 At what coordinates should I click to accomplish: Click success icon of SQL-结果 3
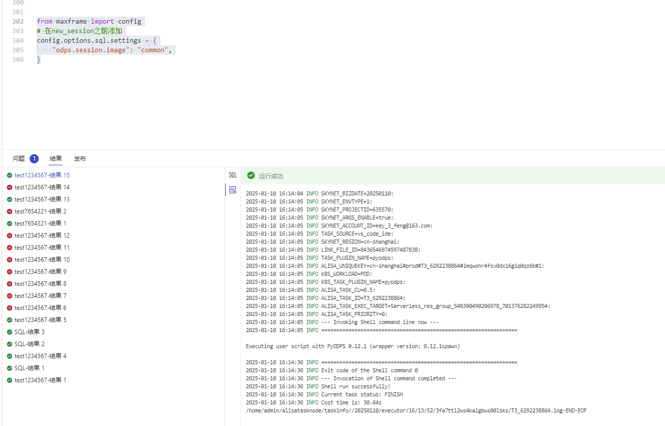point(10,332)
